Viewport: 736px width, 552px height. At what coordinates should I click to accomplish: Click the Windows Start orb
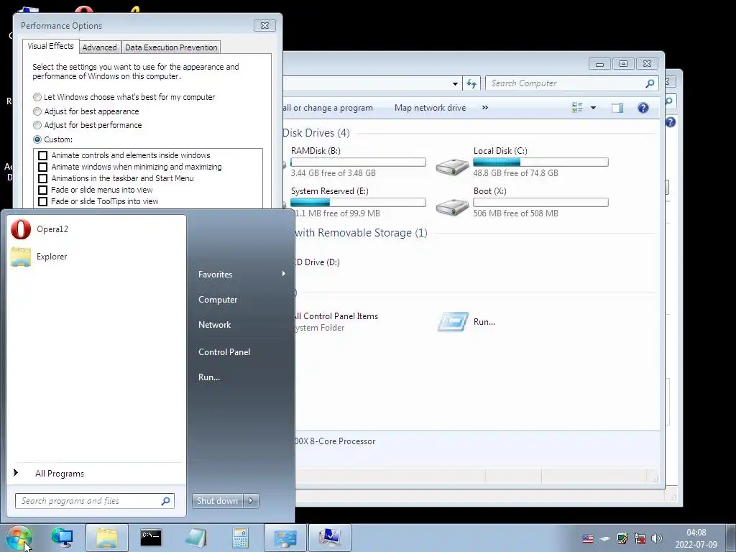19,538
